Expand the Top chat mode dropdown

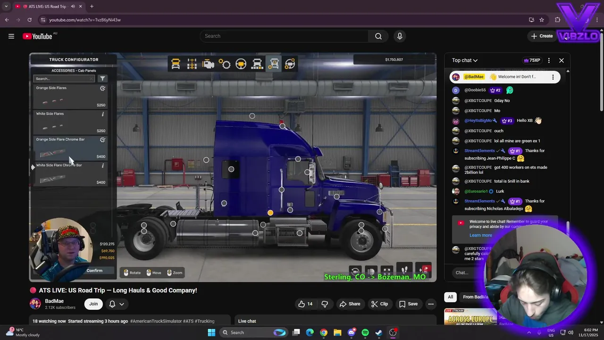[465, 60]
